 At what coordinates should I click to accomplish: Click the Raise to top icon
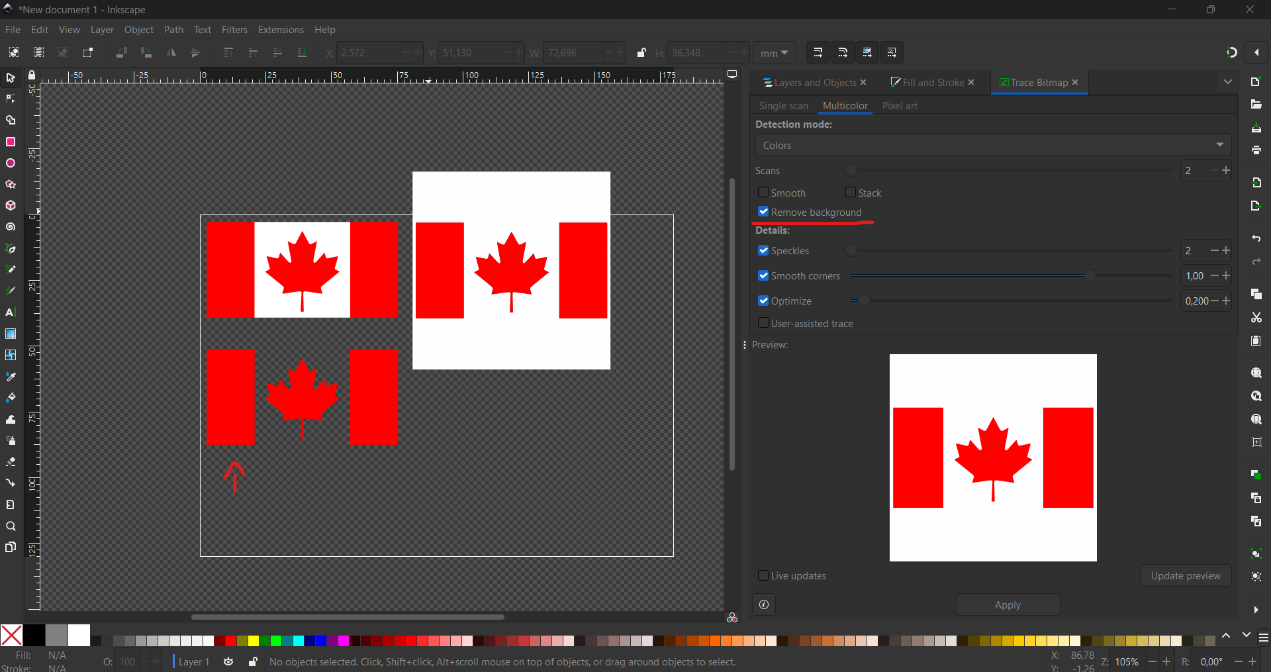click(x=228, y=52)
